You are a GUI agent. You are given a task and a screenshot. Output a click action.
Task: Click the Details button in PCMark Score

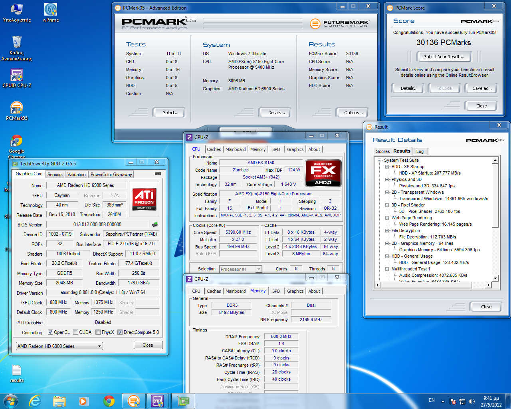pyautogui.click(x=409, y=88)
